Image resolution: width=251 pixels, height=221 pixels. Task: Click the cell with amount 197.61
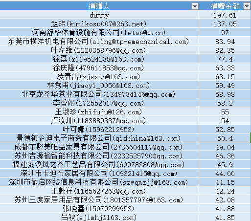pyautogui.click(x=225, y=15)
